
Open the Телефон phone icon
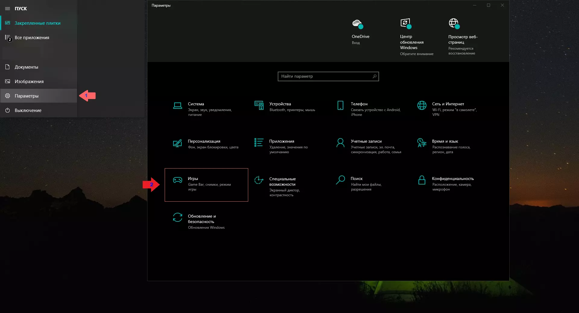(340, 105)
